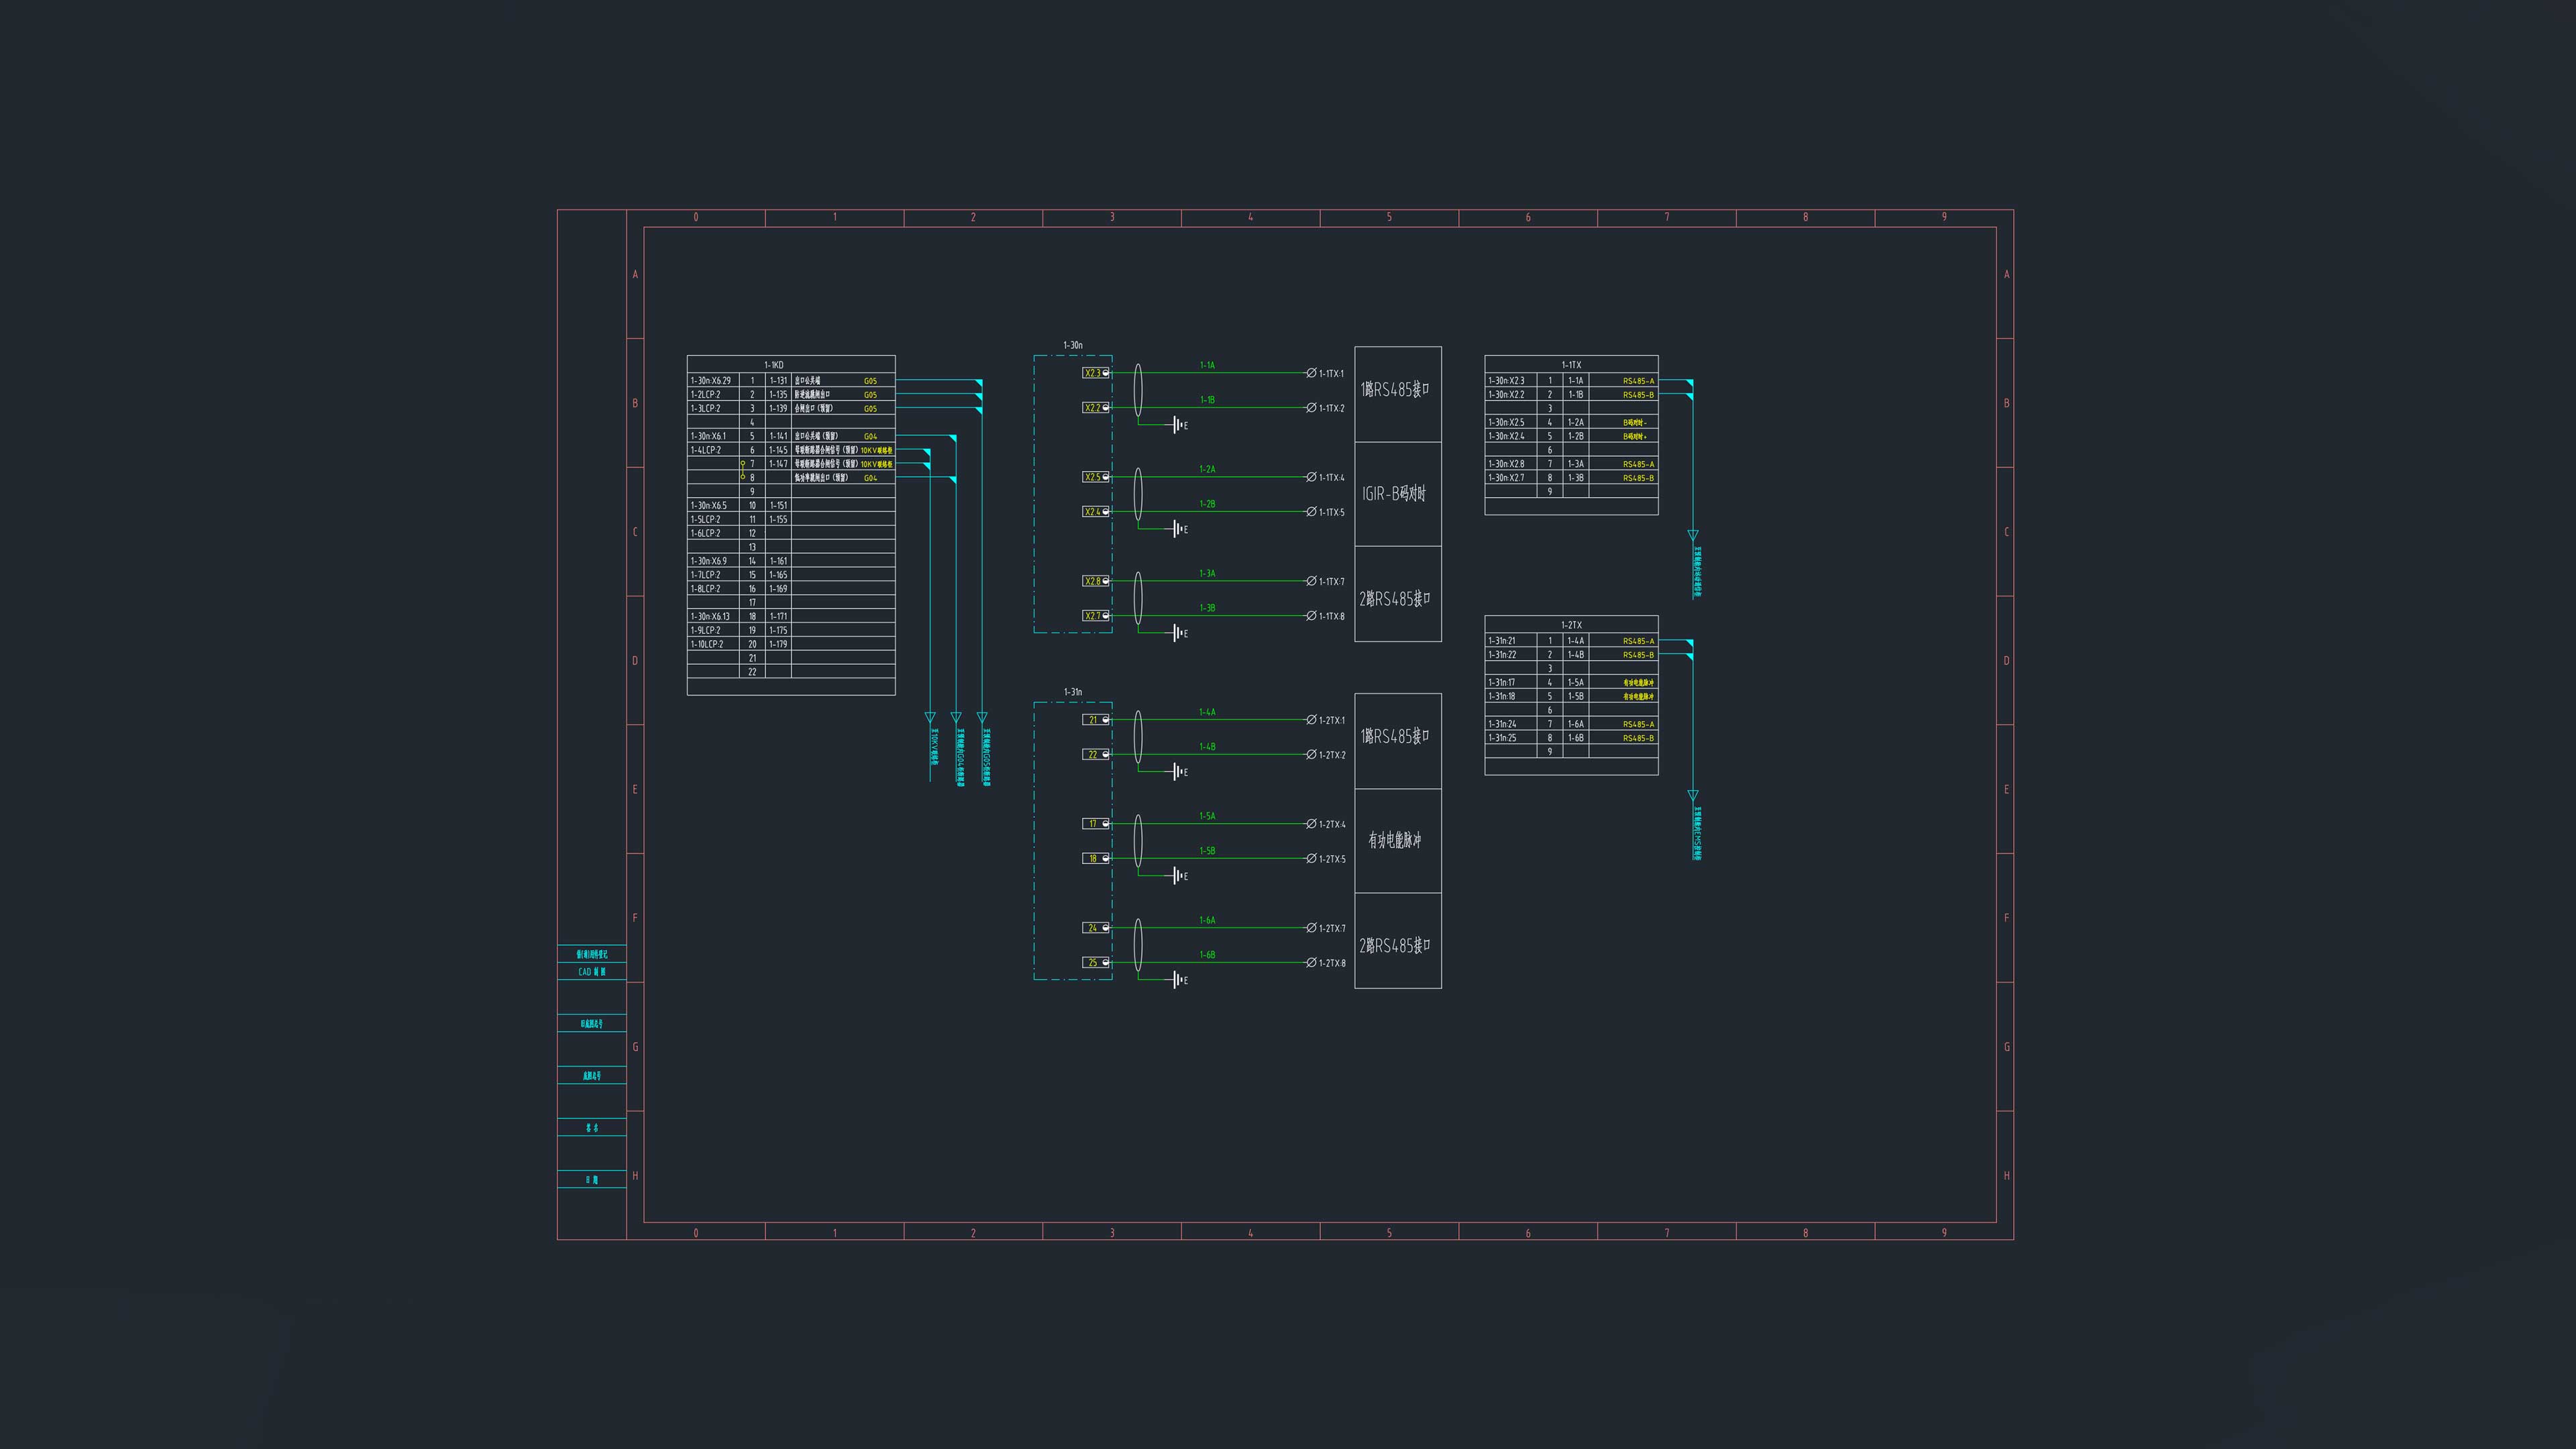Click the 1-30n device label
The width and height of the screenshot is (2576, 1449).
1072,345
